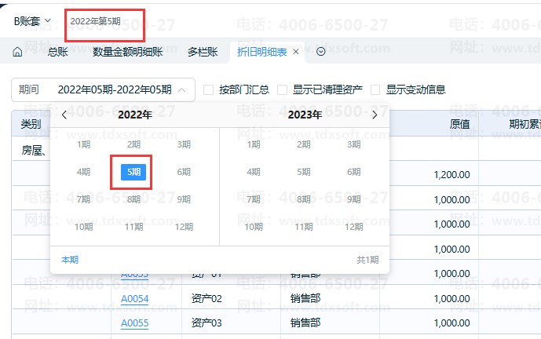Toggle 显示已清理资产 checkbox
The image size is (541, 339).
coord(282,89)
